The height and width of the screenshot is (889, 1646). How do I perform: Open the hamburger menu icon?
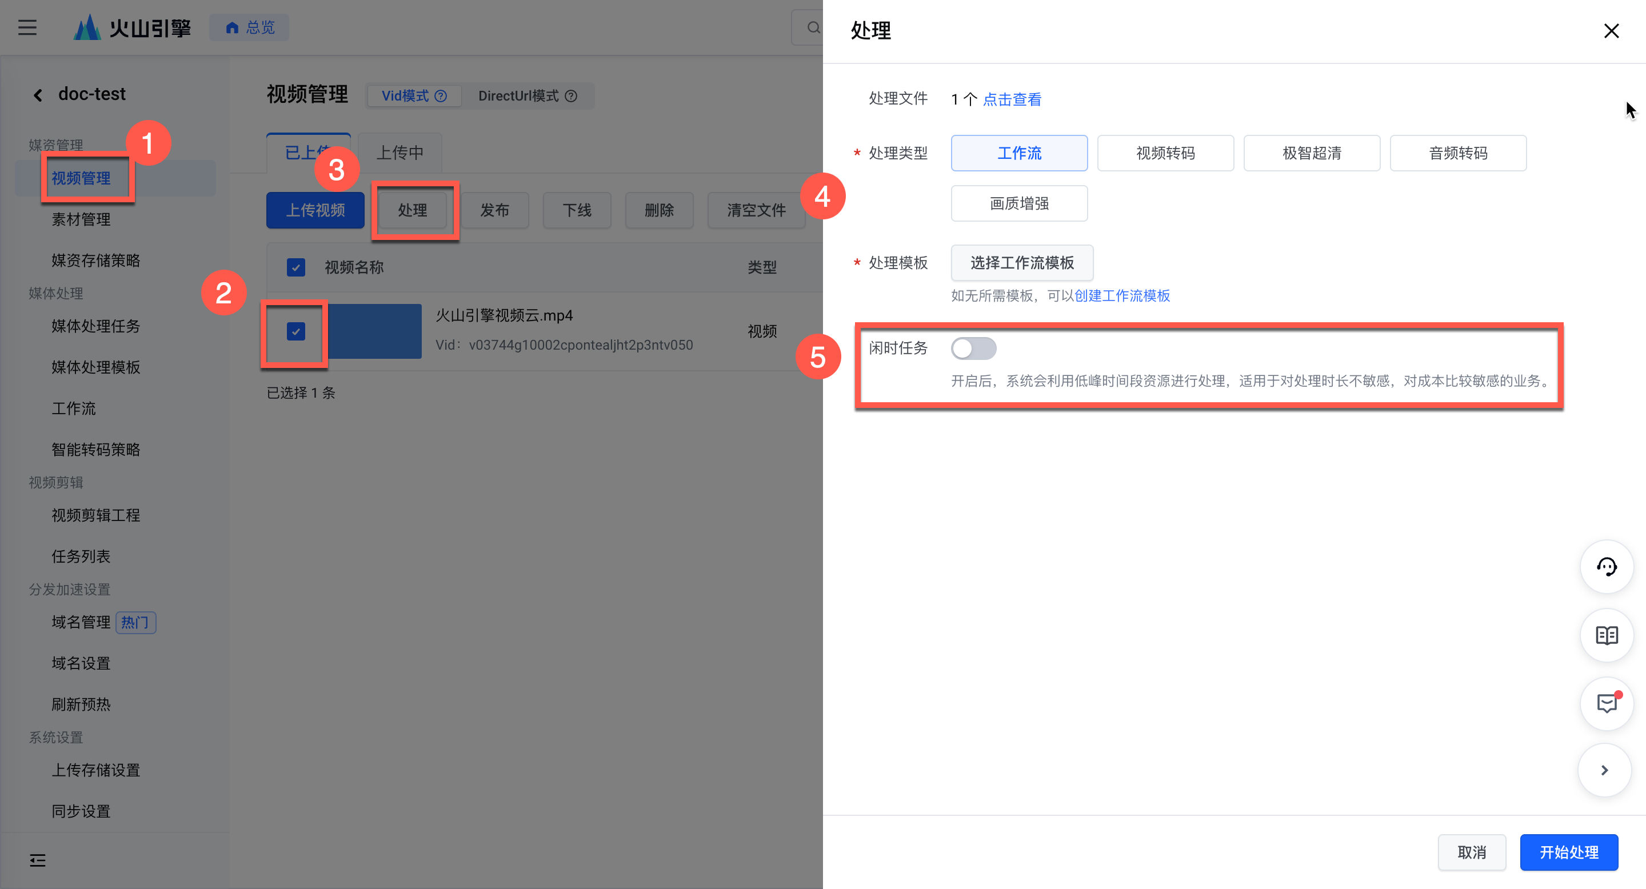click(27, 27)
